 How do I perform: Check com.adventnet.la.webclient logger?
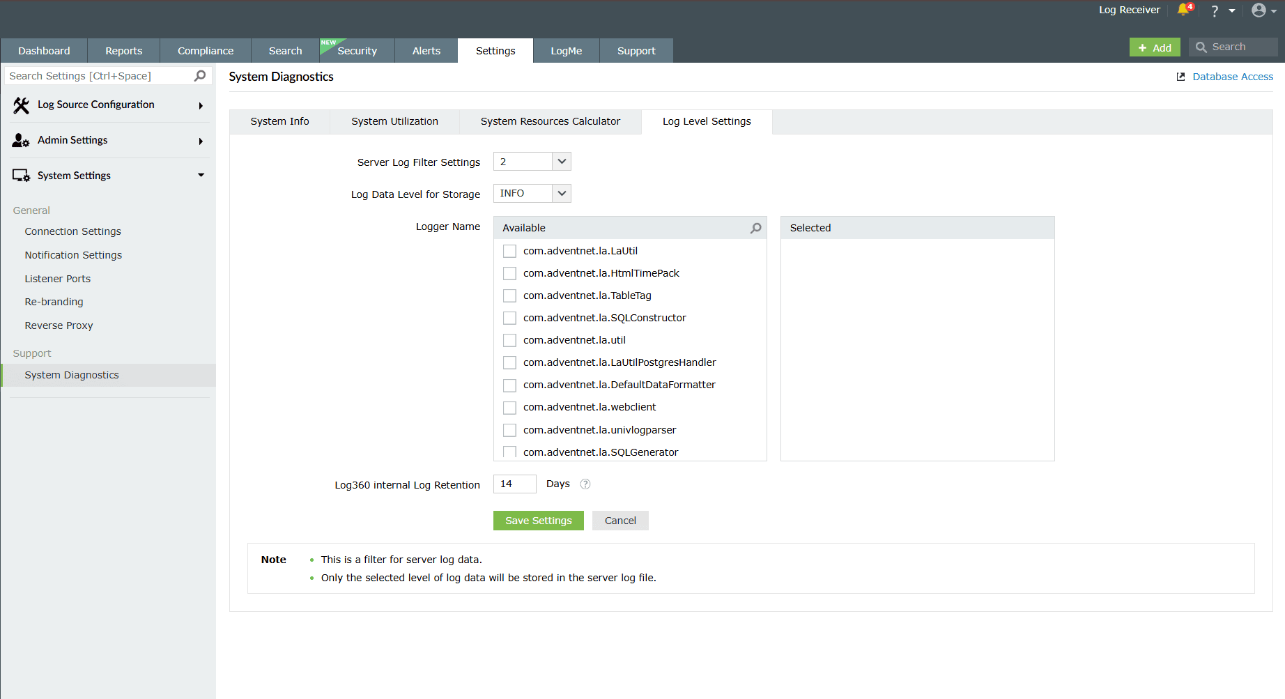click(x=509, y=408)
